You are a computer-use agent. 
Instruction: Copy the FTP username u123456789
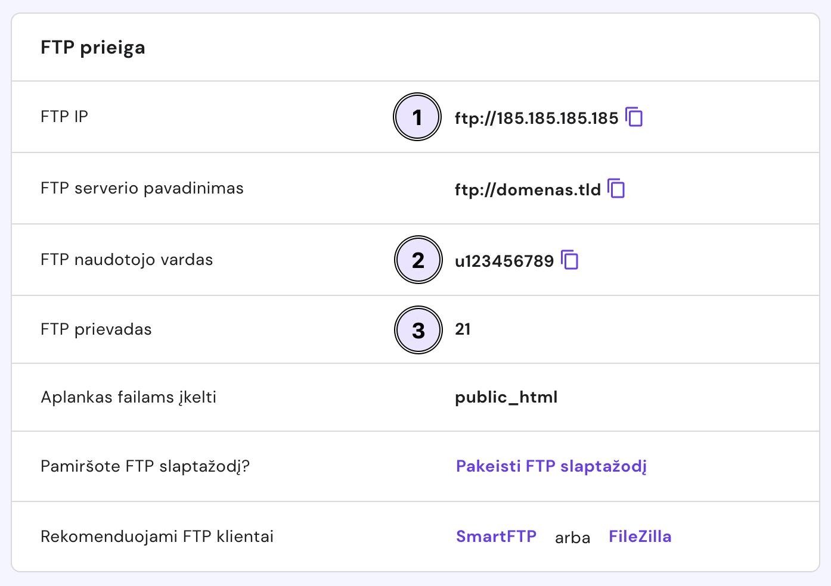click(x=570, y=260)
